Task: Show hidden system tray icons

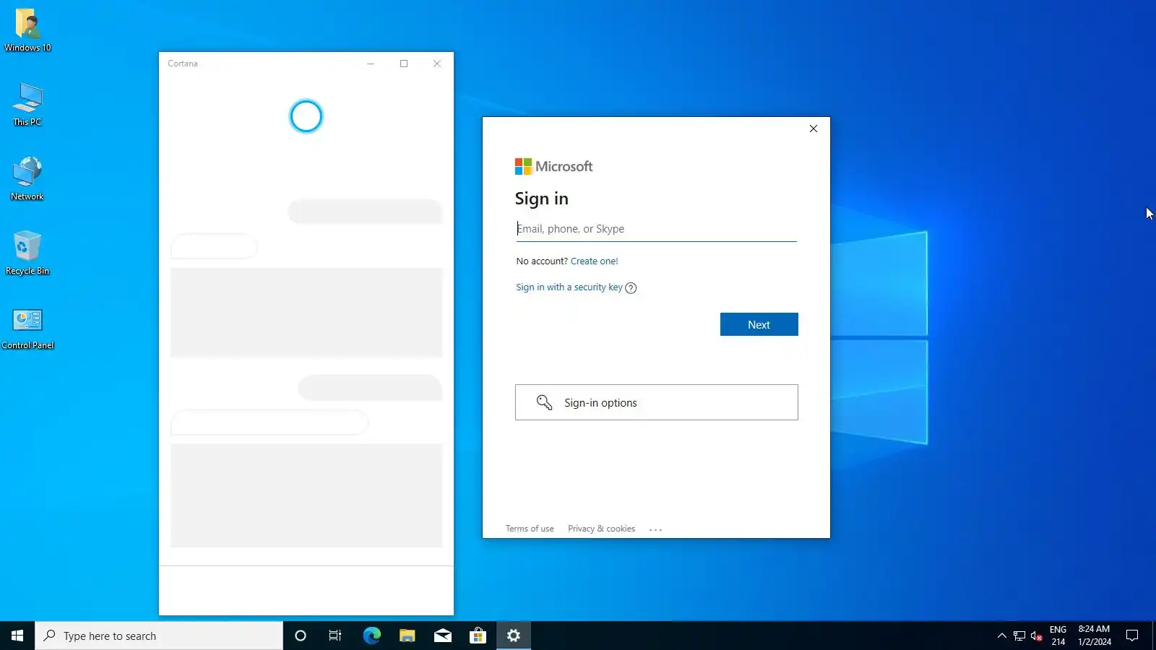Action: pos(1001,636)
